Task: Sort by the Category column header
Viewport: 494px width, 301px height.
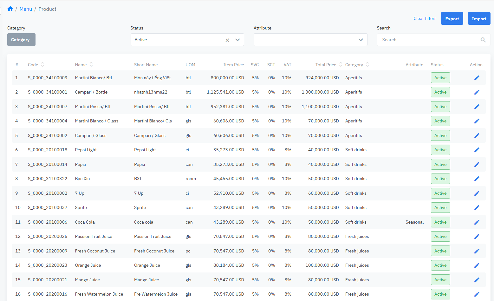Action: coord(367,65)
